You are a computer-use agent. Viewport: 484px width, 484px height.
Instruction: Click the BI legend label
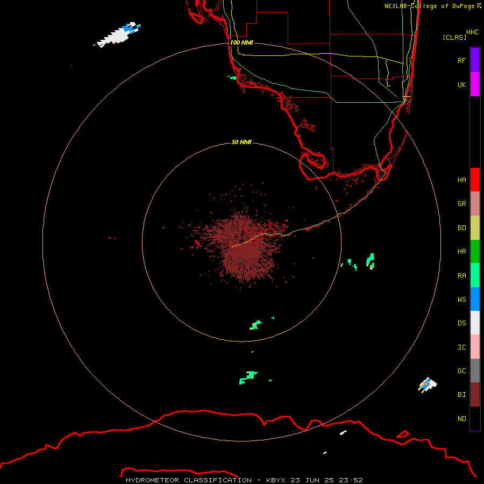point(461,395)
